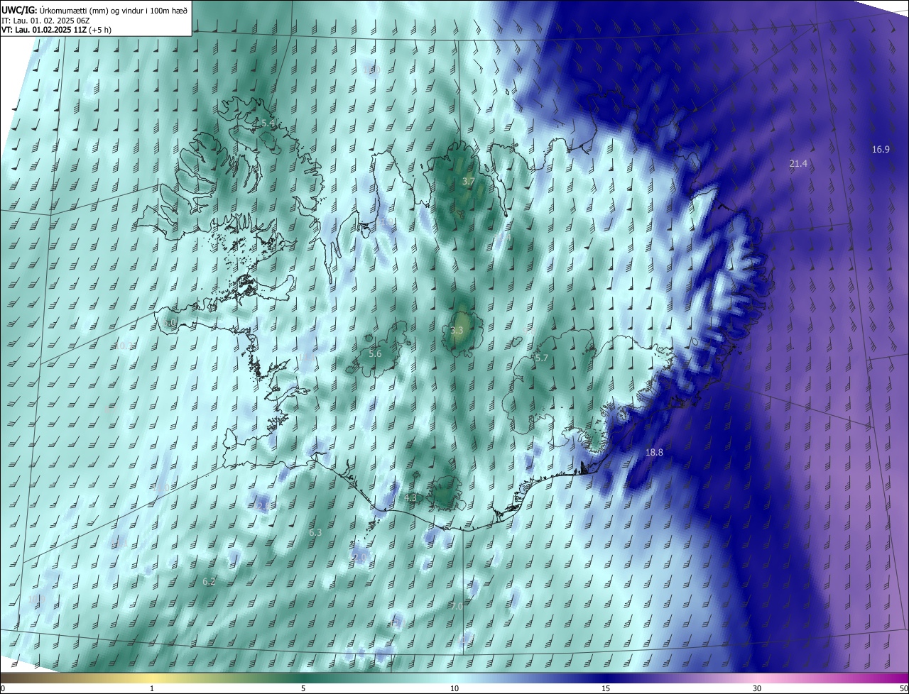The height and width of the screenshot is (694, 909).
Task: Click the colour scale tick labelled 1
Action: point(152,689)
